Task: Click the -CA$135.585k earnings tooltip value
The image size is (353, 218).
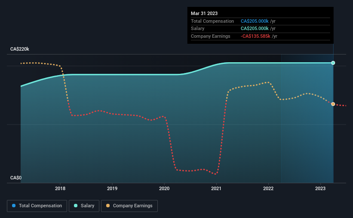Action: click(255, 36)
